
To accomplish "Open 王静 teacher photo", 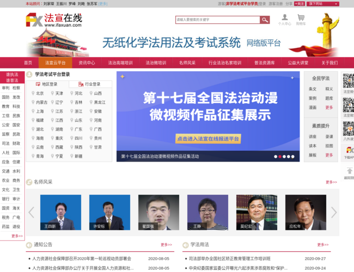I will [207, 212].
